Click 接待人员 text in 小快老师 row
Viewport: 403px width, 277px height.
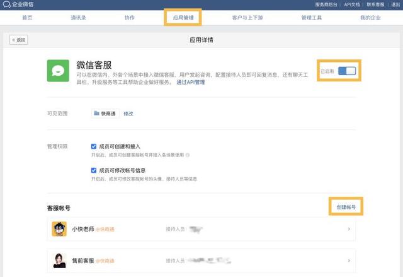pos(176,229)
